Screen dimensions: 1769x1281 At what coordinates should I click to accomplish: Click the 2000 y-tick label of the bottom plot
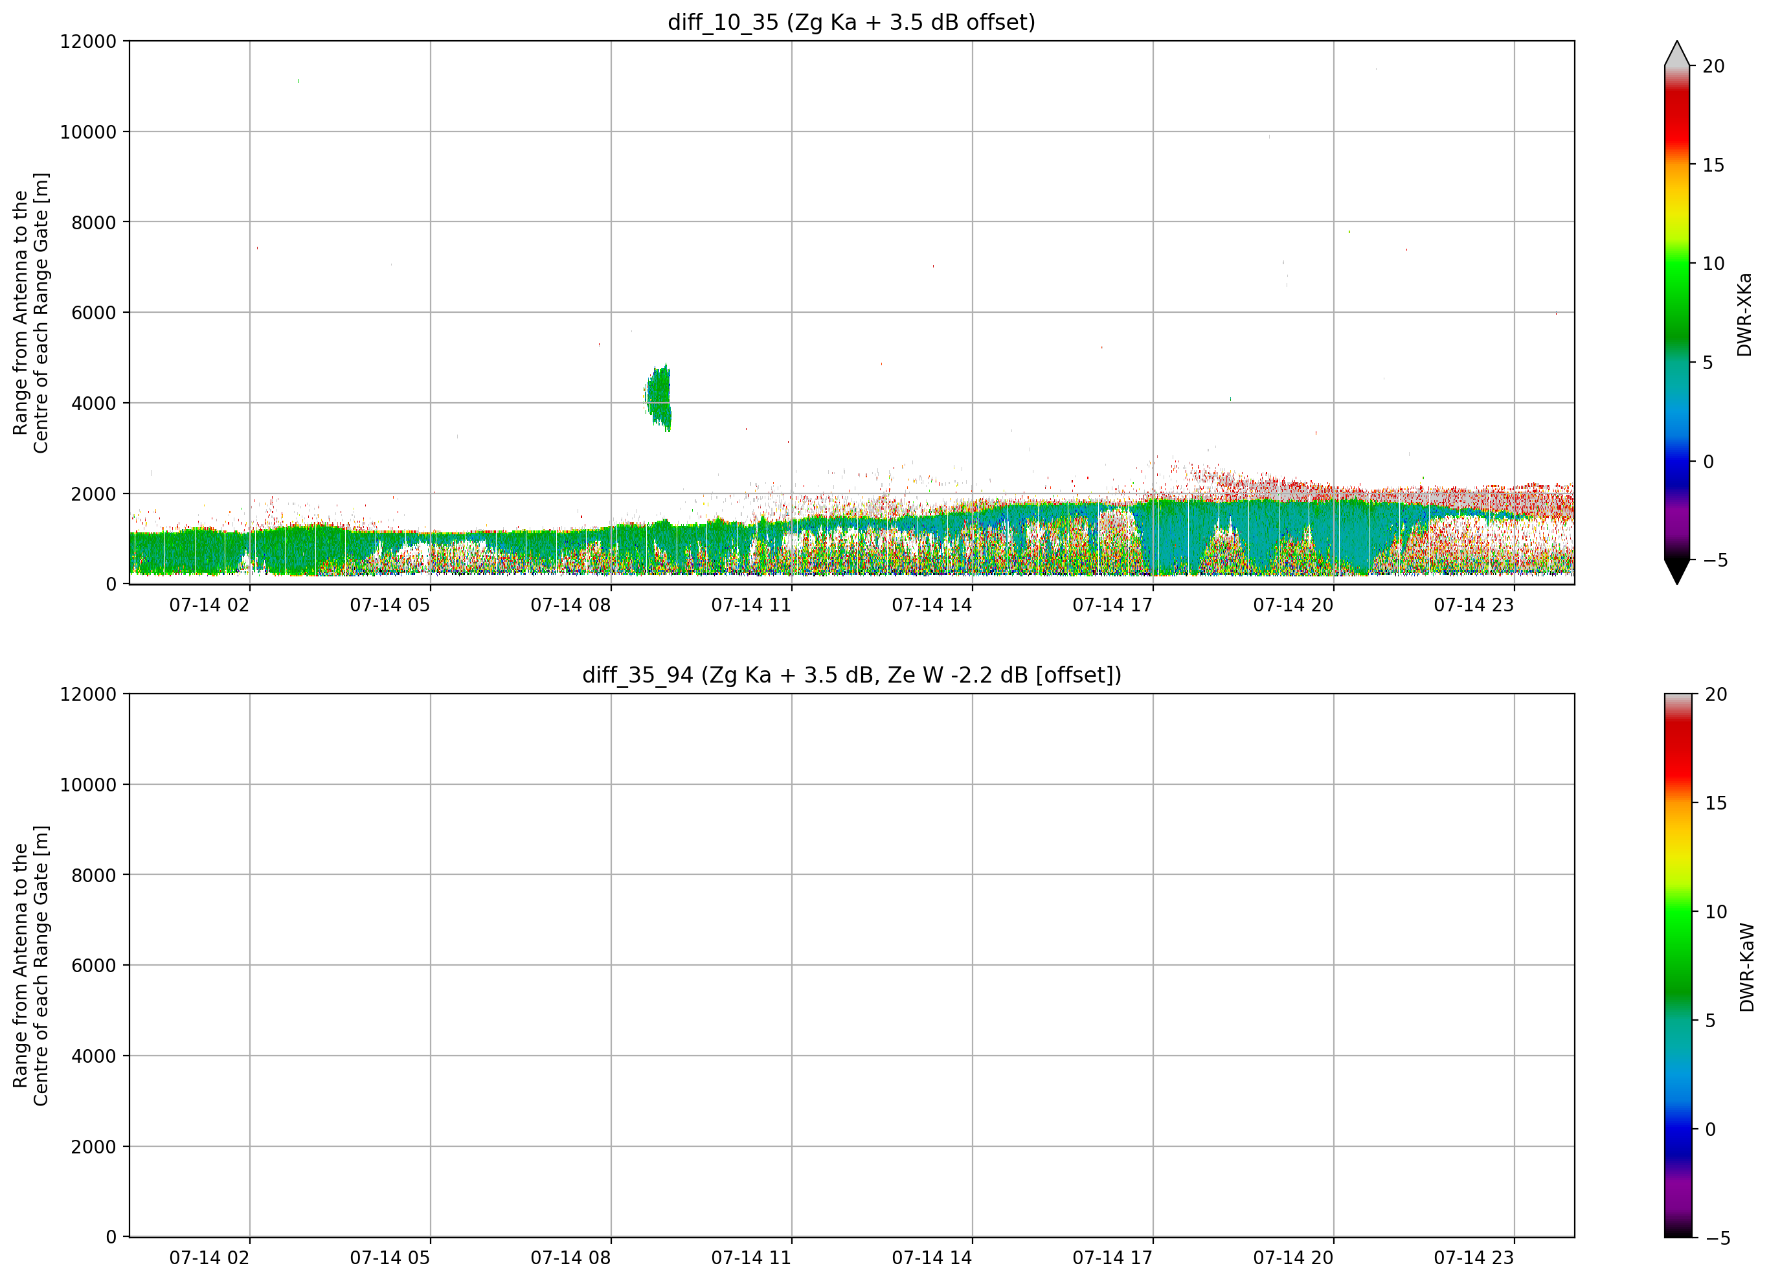point(94,1147)
